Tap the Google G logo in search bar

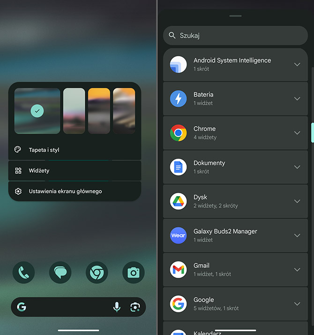click(x=22, y=307)
